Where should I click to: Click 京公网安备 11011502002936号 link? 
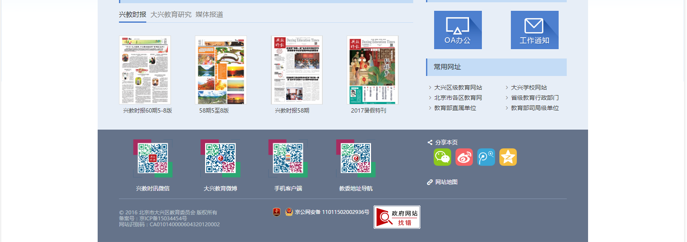coord(332,212)
